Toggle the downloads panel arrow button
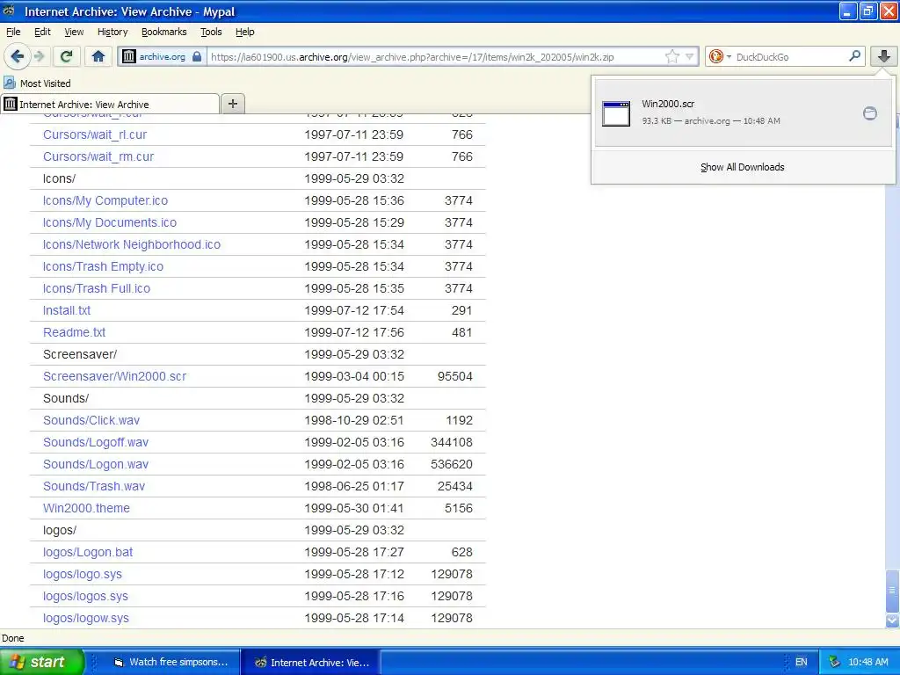 tap(884, 56)
